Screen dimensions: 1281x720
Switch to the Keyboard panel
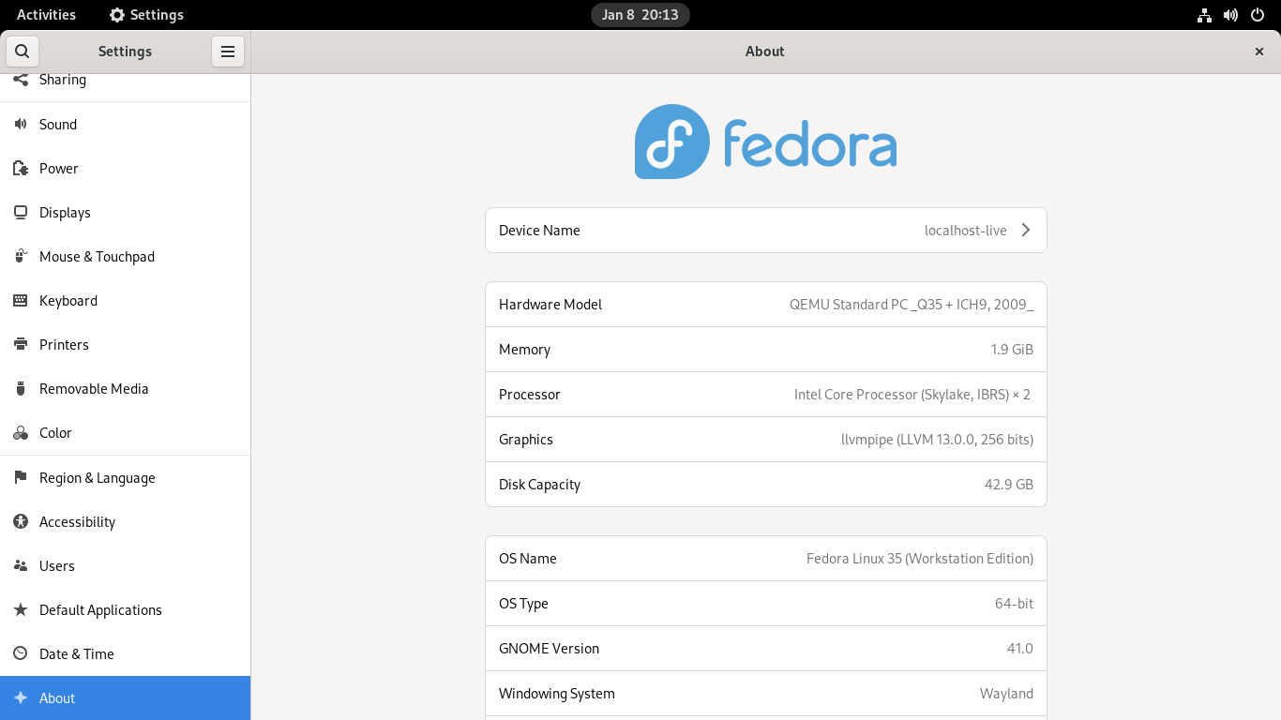[126, 300]
